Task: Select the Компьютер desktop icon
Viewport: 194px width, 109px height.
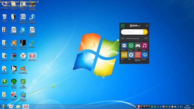Action: pyautogui.click(x=5, y=5)
